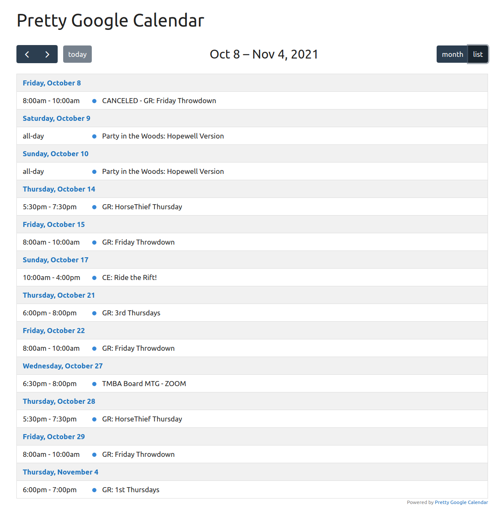496x512 pixels.
Task: Select October 10 Party in the Woods event
Action: 163,171
